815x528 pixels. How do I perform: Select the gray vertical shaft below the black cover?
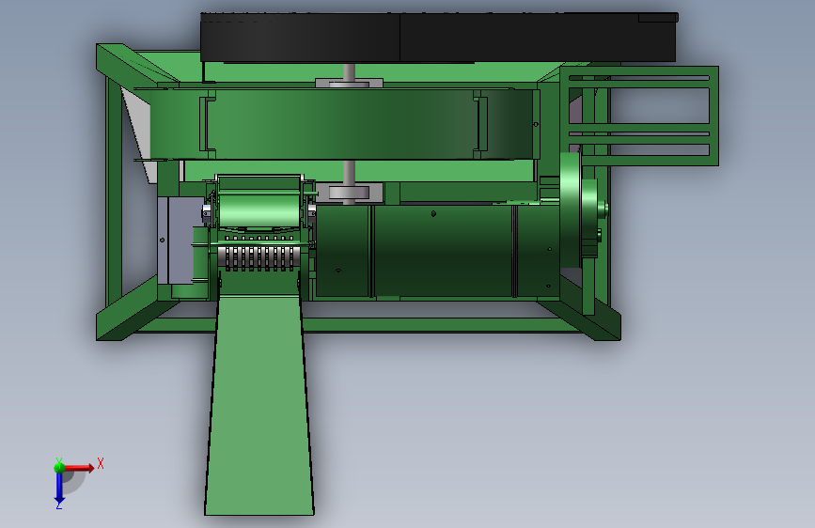[349, 71]
